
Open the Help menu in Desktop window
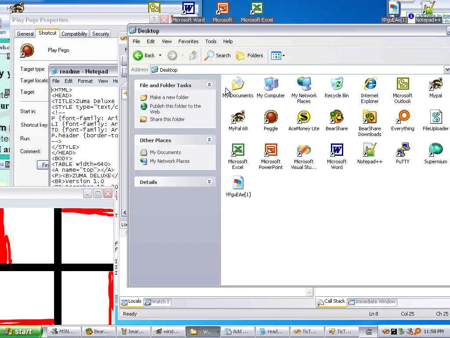click(x=228, y=41)
